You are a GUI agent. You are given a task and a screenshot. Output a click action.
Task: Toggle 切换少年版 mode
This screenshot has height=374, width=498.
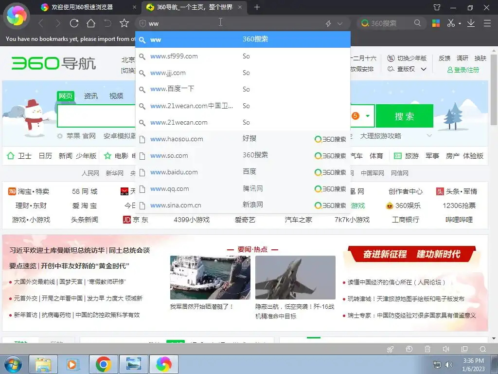click(x=407, y=58)
